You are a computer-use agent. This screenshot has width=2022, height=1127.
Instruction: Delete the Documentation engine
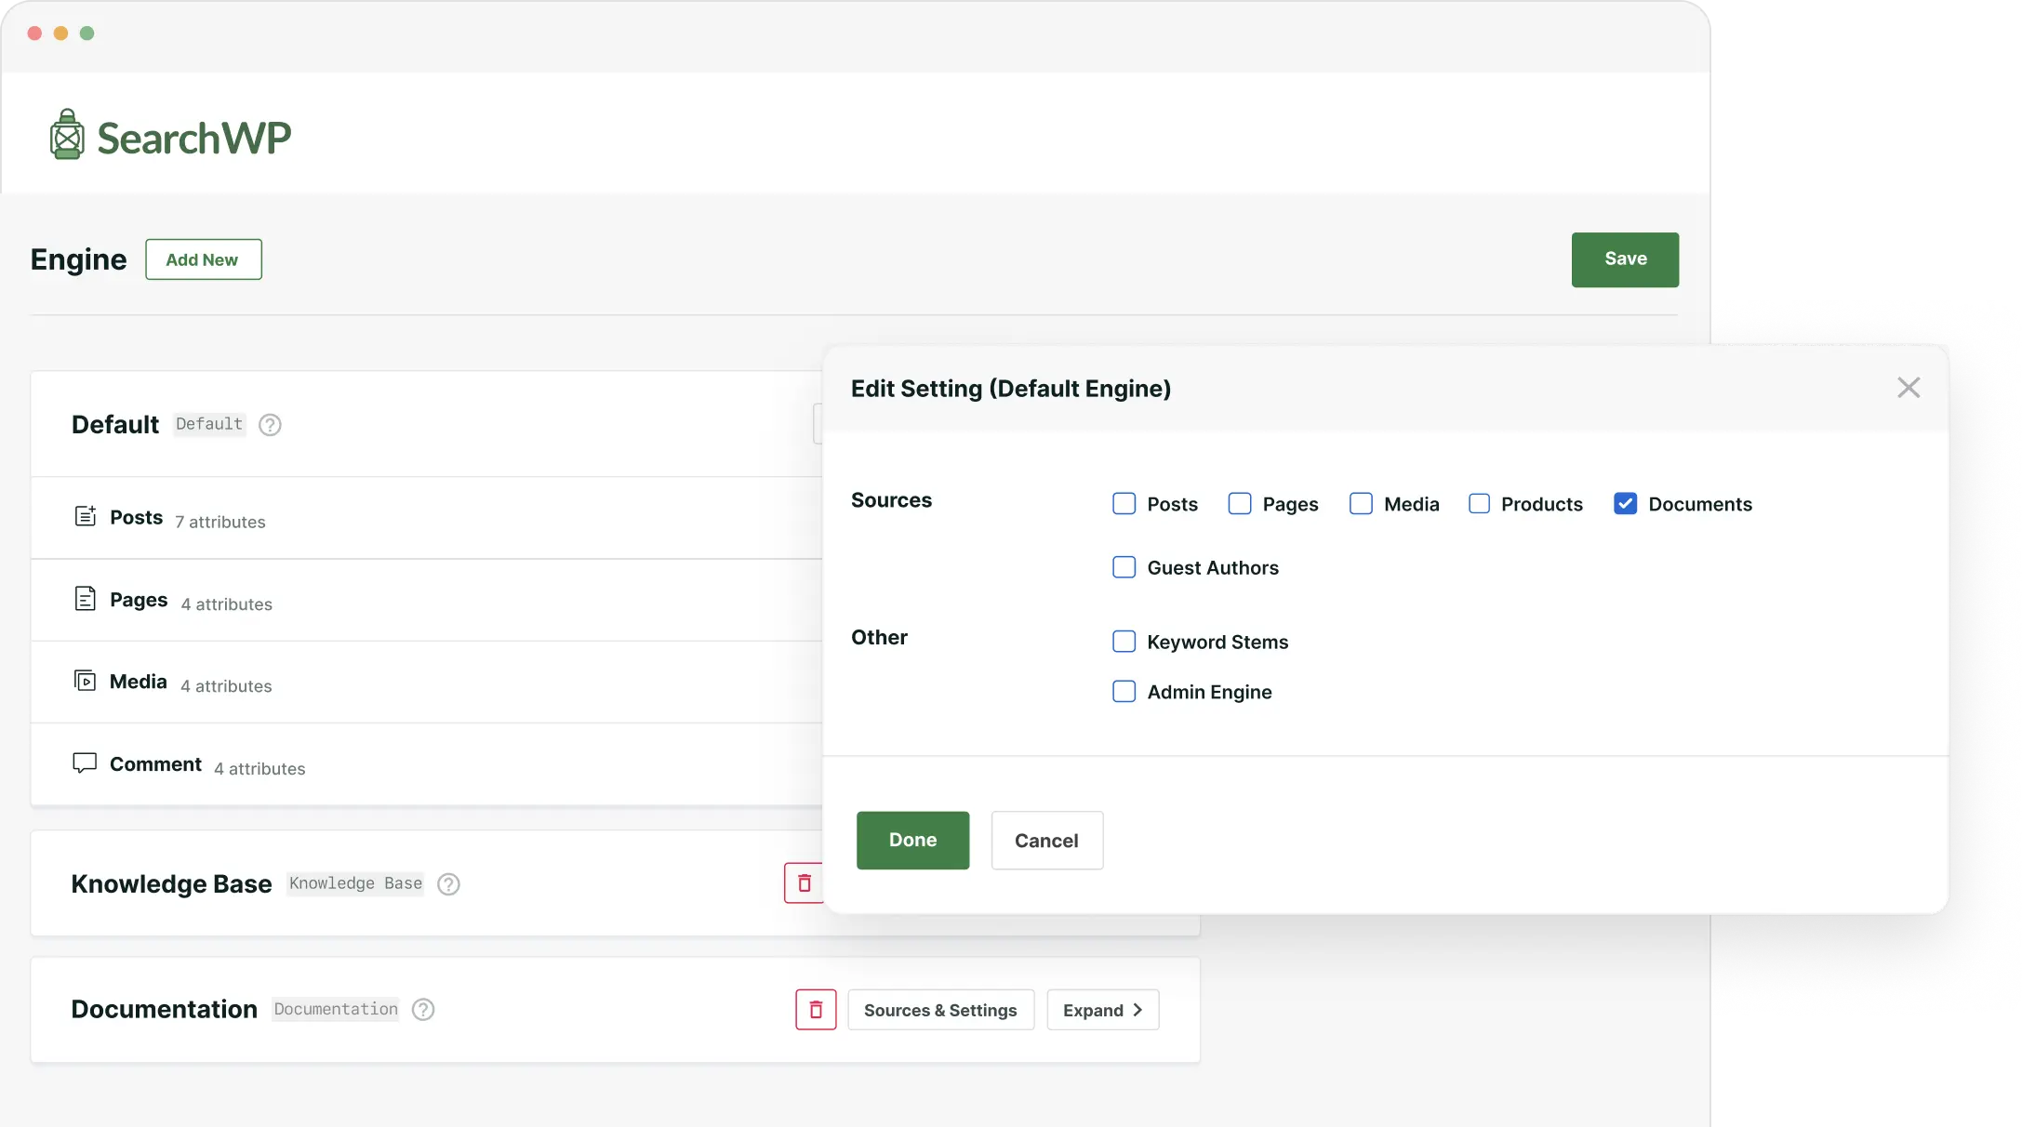[816, 1009]
